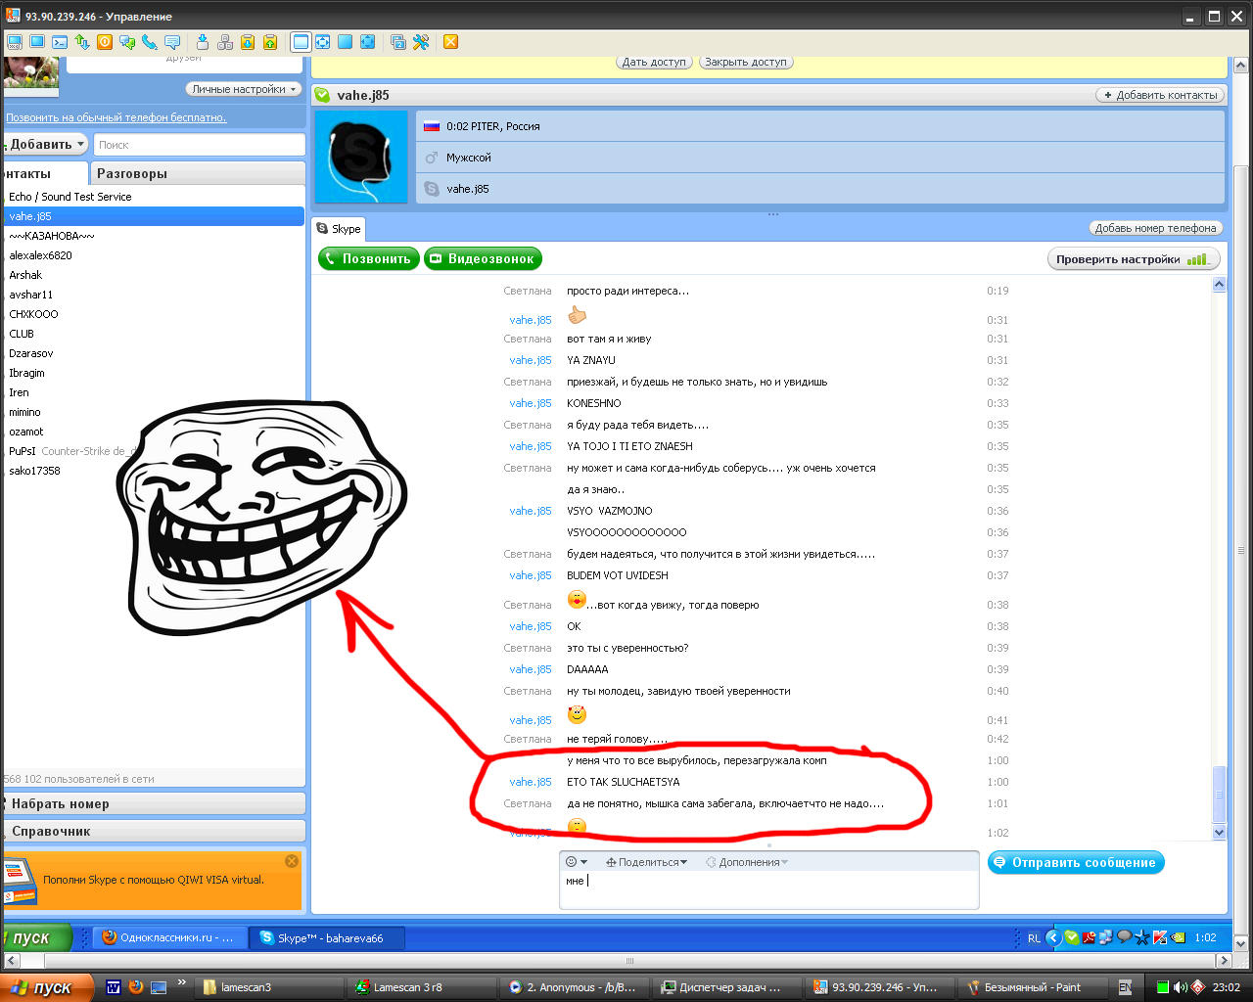Viewport: 1253px width, 1002px height.
Task: Click the blue download-arrow icon in toolbar
Action: [x=203, y=42]
